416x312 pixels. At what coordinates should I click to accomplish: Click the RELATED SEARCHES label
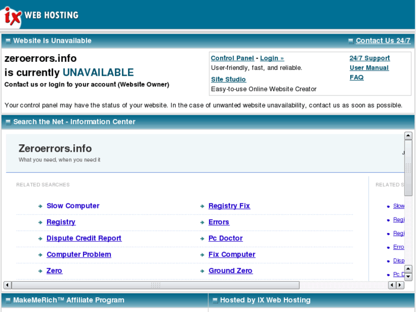[43, 184]
